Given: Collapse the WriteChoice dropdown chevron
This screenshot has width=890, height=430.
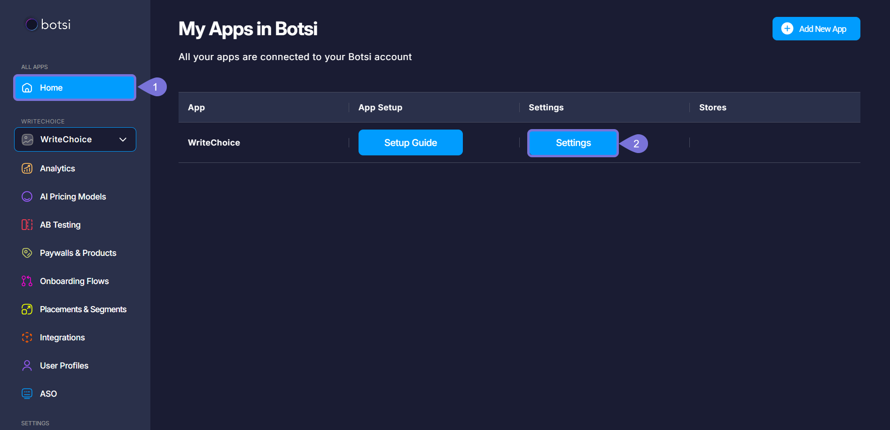Looking at the screenshot, I should 123,139.
